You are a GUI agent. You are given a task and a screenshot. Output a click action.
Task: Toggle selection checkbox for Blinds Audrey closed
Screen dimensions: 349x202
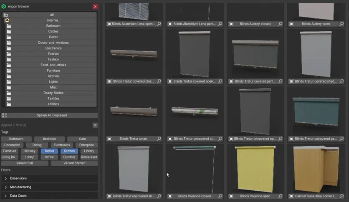[231, 24]
